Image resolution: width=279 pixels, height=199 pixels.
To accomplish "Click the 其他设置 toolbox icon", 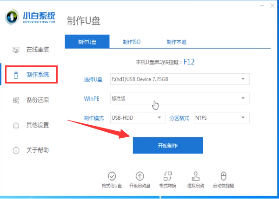I will pos(16,125).
